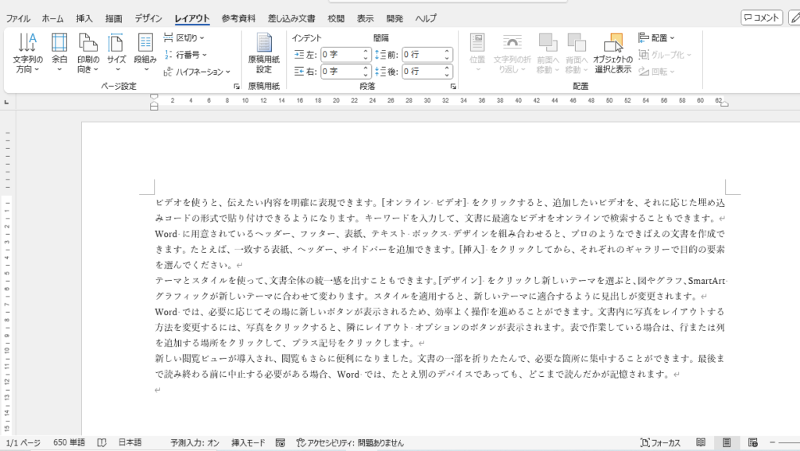Click the right indent ruler marker
The image size is (800, 451).
(724, 104)
